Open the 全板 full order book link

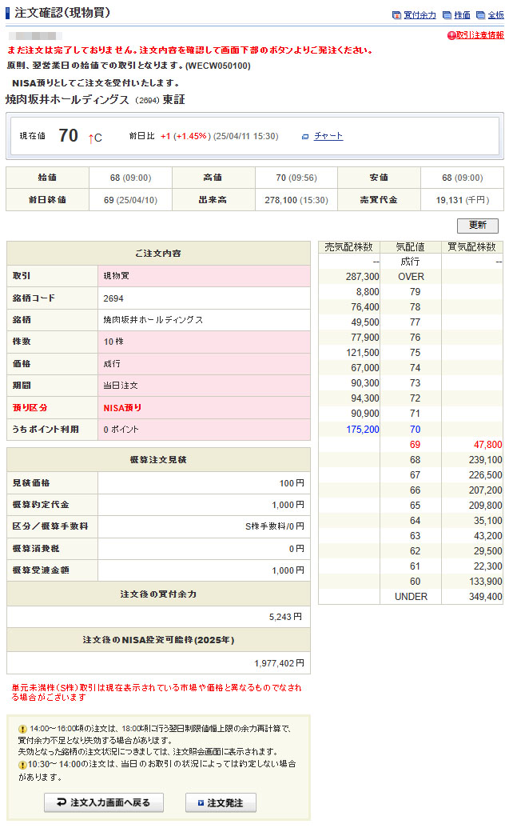(495, 15)
